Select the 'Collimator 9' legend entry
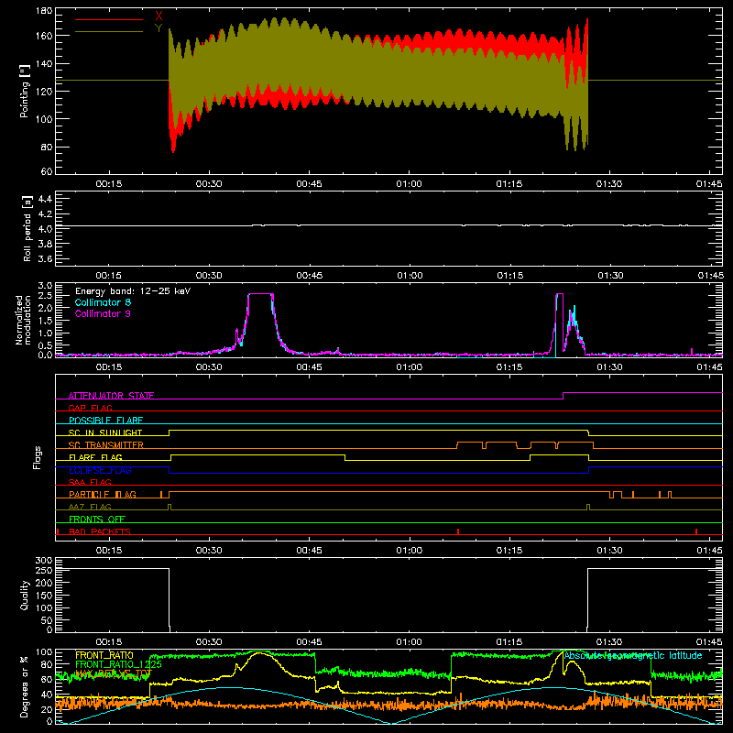This screenshot has width=733, height=733. click(x=103, y=313)
